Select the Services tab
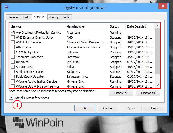The height and width of the screenshot is (133, 173). coord(40,17)
